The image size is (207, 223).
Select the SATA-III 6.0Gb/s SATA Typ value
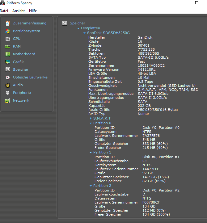(153, 57)
